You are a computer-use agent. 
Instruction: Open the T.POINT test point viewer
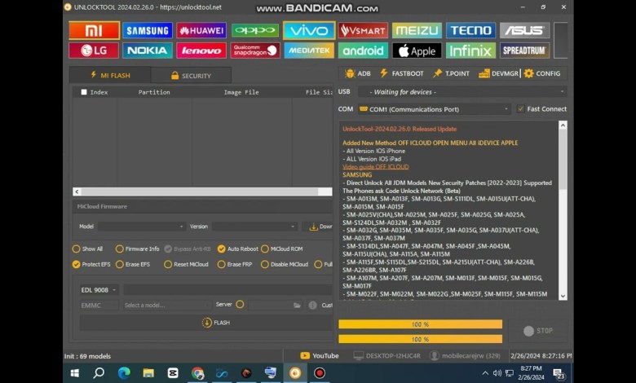coord(451,73)
